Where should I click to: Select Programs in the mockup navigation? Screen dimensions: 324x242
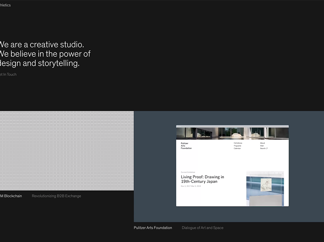click(x=237, y=146)
